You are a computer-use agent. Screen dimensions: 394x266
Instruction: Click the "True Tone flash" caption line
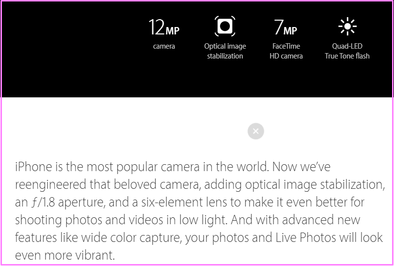click(x=347, y=56)
